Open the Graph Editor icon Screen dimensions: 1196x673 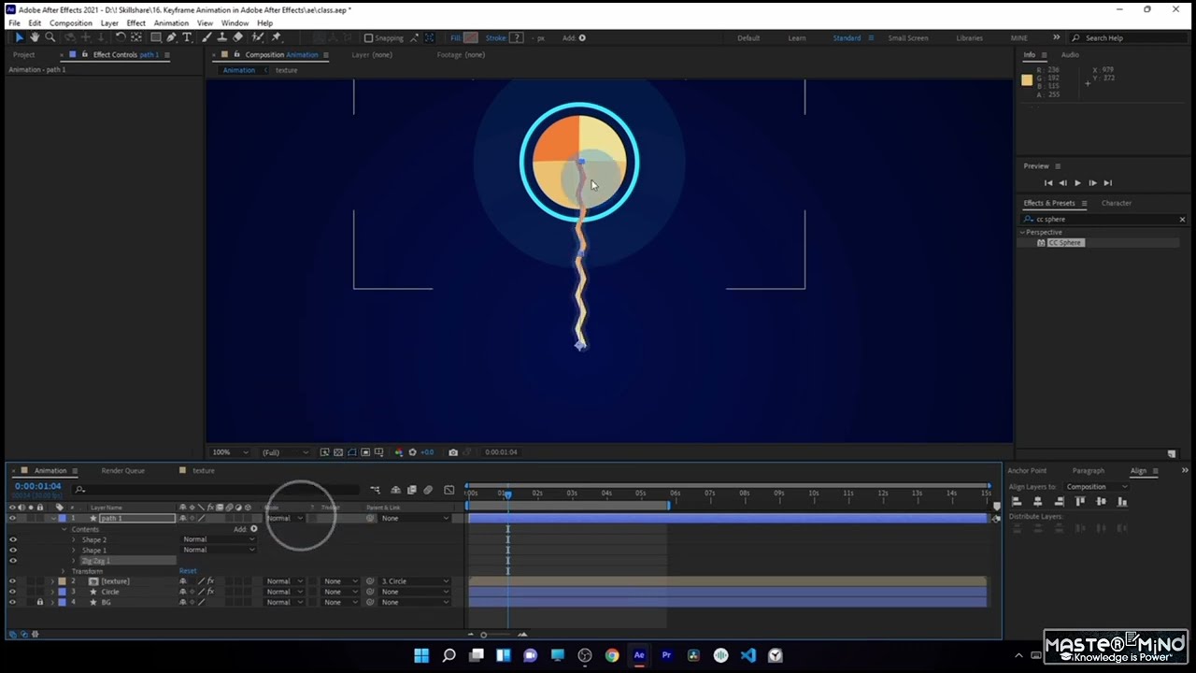[x=449, y=490]
